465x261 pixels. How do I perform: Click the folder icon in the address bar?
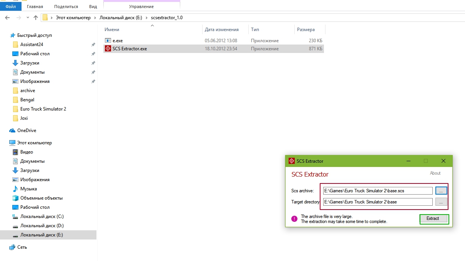coord(45,18)
